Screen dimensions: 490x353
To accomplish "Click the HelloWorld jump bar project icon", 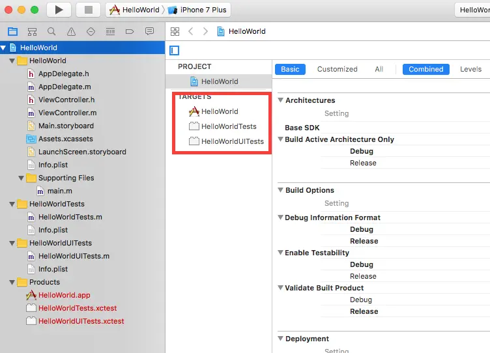I will 221,31.
